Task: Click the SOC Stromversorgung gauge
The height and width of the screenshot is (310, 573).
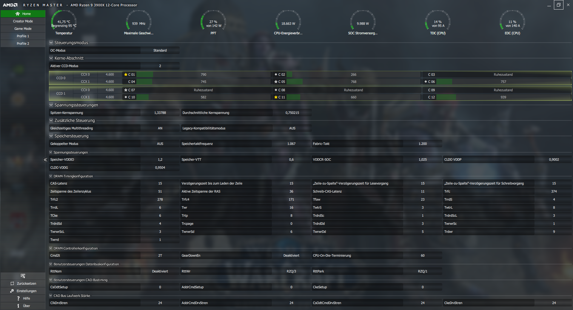Action: [x=363, y=23]
